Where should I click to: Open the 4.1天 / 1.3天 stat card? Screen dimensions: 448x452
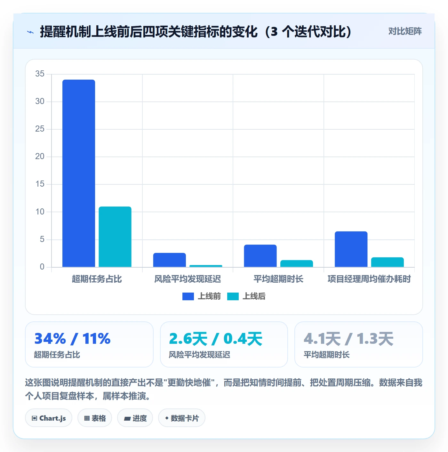click(359, 344)
